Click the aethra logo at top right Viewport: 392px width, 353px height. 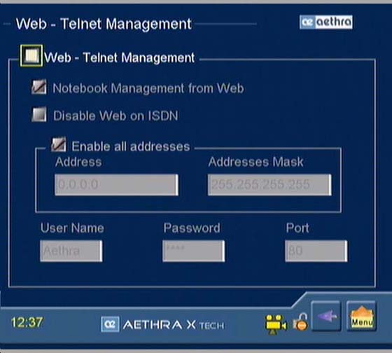326,22
